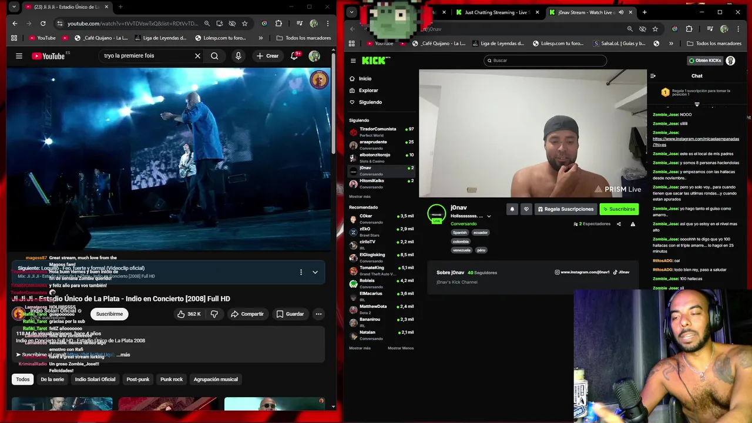Viewport: 752px width, 423px height.
Task: Reload the YouTube browser window page
Action: (x=43, y=23)
